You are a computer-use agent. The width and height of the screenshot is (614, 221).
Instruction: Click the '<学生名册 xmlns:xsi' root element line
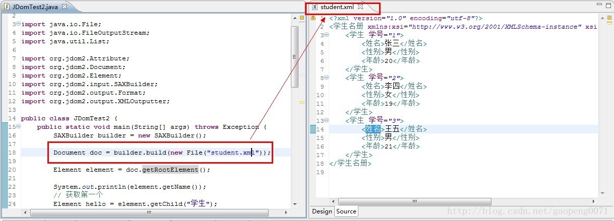(x=463, y=27)
